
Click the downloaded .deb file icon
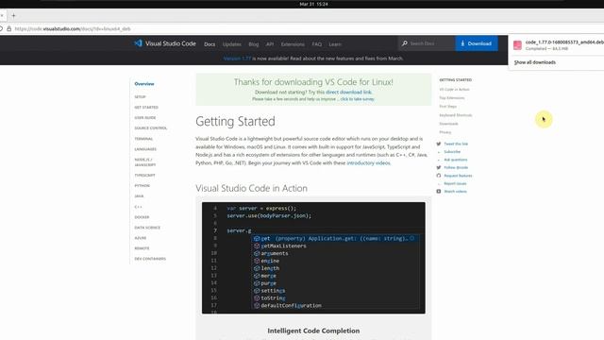517,45
